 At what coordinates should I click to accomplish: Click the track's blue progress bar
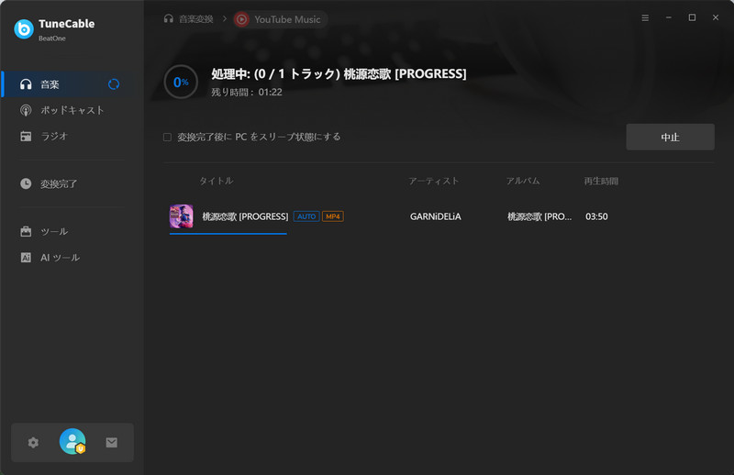click(x=228, y=233)
